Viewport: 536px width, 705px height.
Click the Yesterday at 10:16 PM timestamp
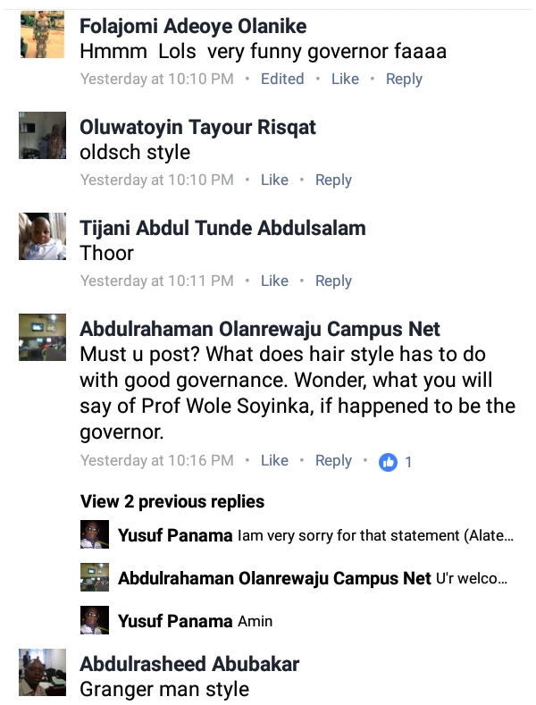pos(157,461)
